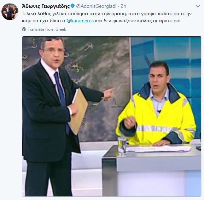This screenshot has height=200, width=204.
Task: Open the embedded TV studio photo
Action: [x=112, y=116]
